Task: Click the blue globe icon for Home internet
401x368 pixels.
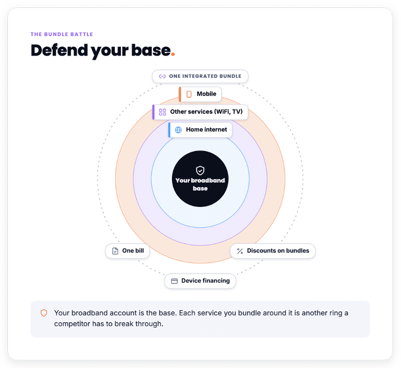Action: [178, 130]
